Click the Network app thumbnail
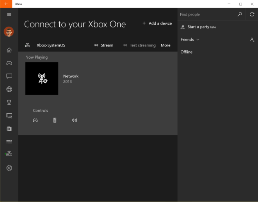Viewport: 258px width, 202px height. click(x=42, y=79)
